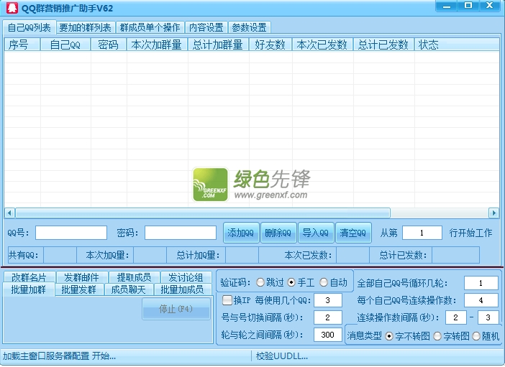Click the 好友数 column header

tap(270, 45)
